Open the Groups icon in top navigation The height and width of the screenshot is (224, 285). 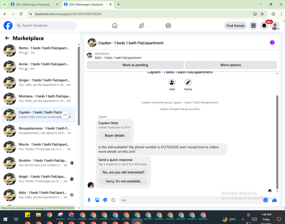(x=168, y=26)
